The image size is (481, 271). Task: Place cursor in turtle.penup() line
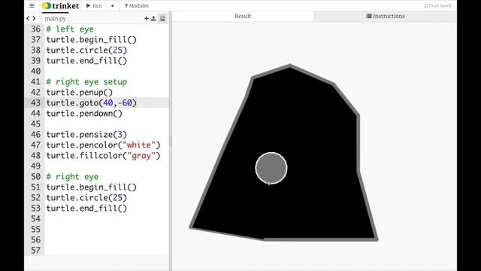(x=80, y=92)
